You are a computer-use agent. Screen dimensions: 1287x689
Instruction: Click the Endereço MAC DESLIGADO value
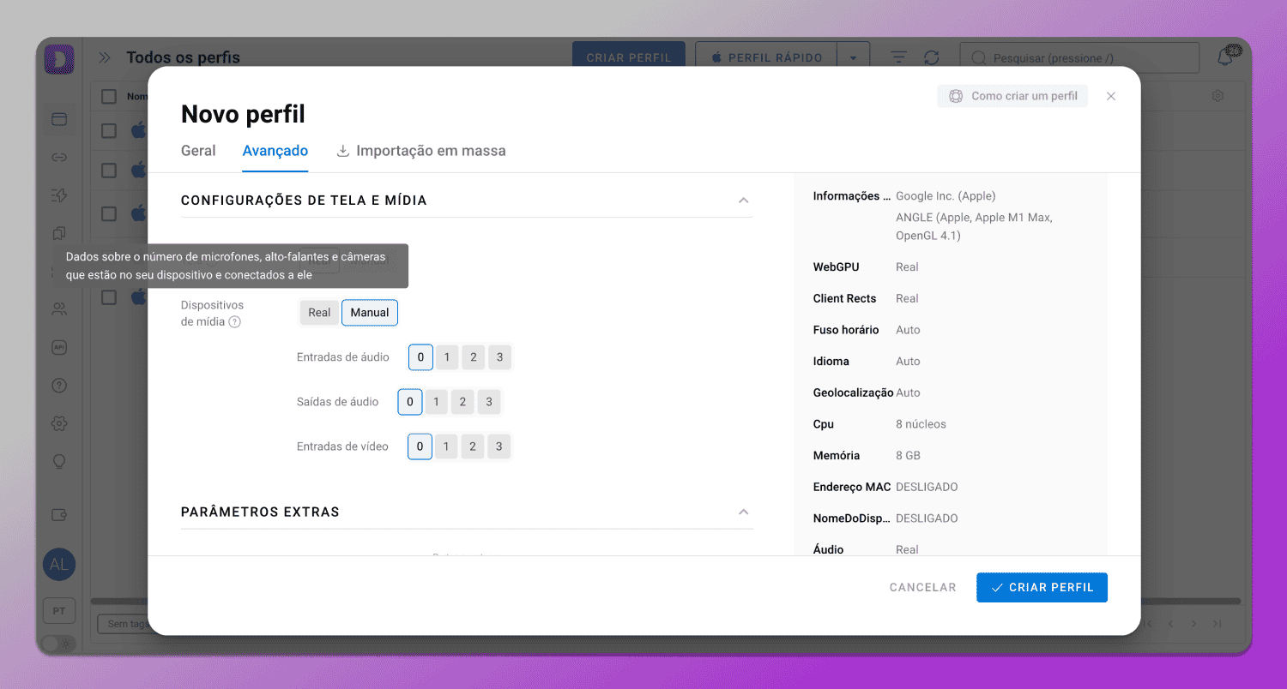click(x=927, y=488)
